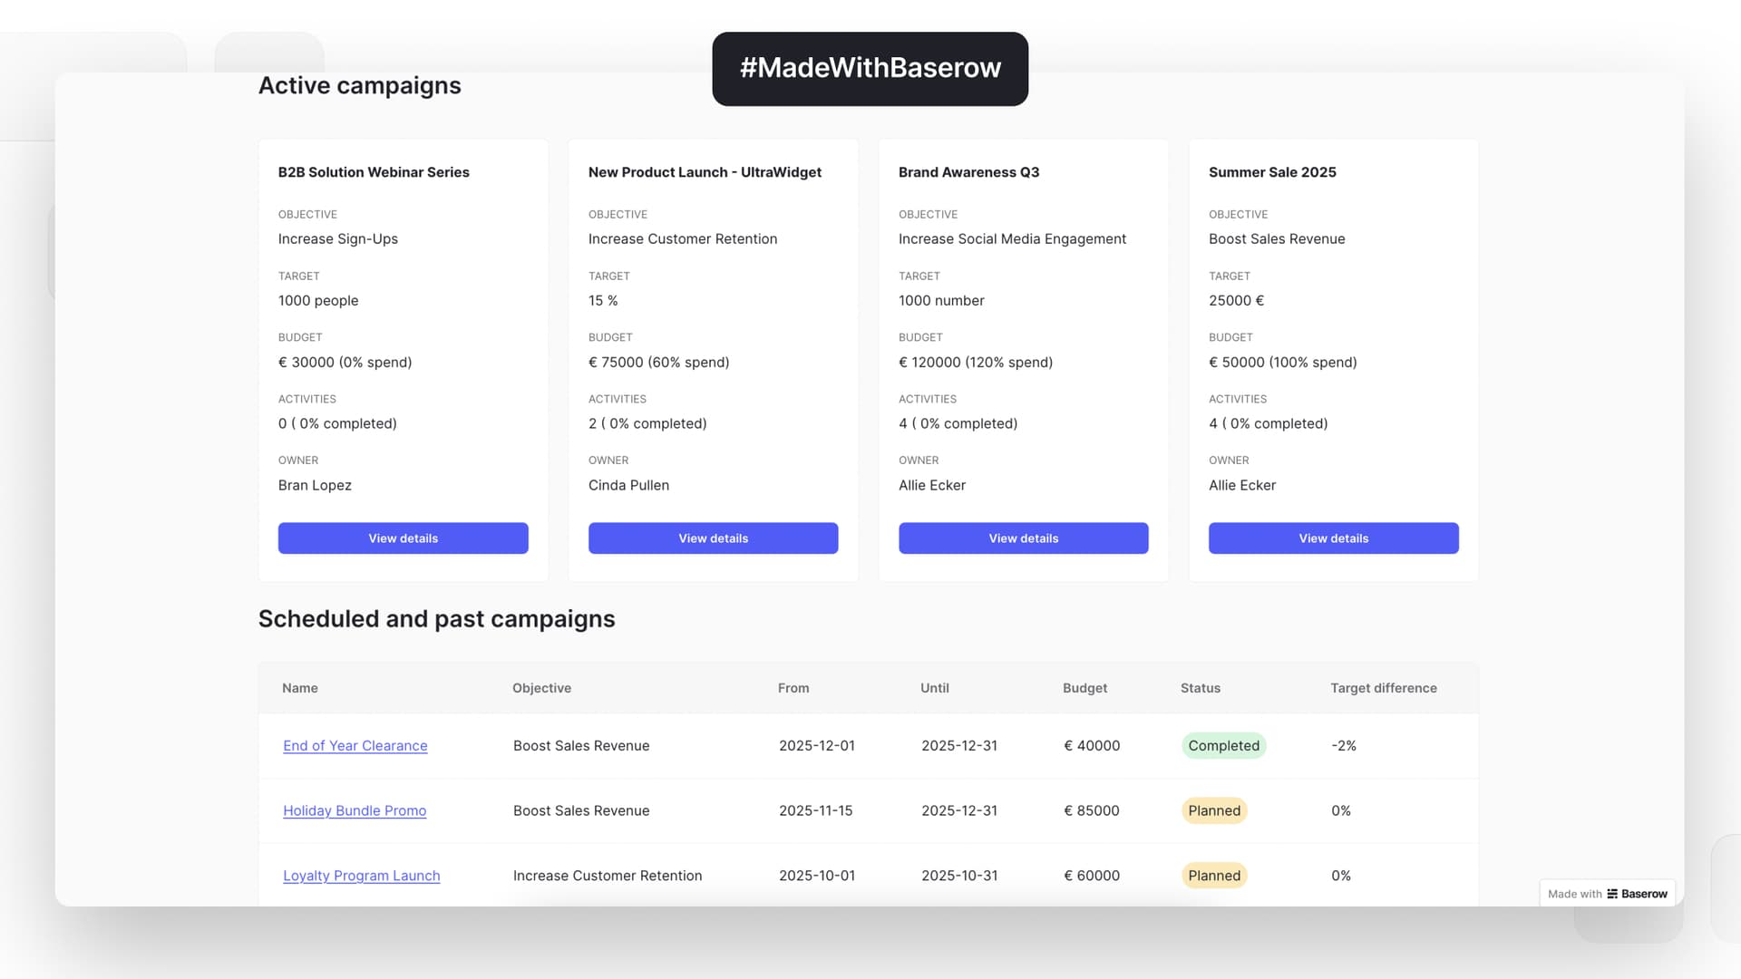Select the '15 %' target value
The image size is (1741, 979).
[603, 300]
